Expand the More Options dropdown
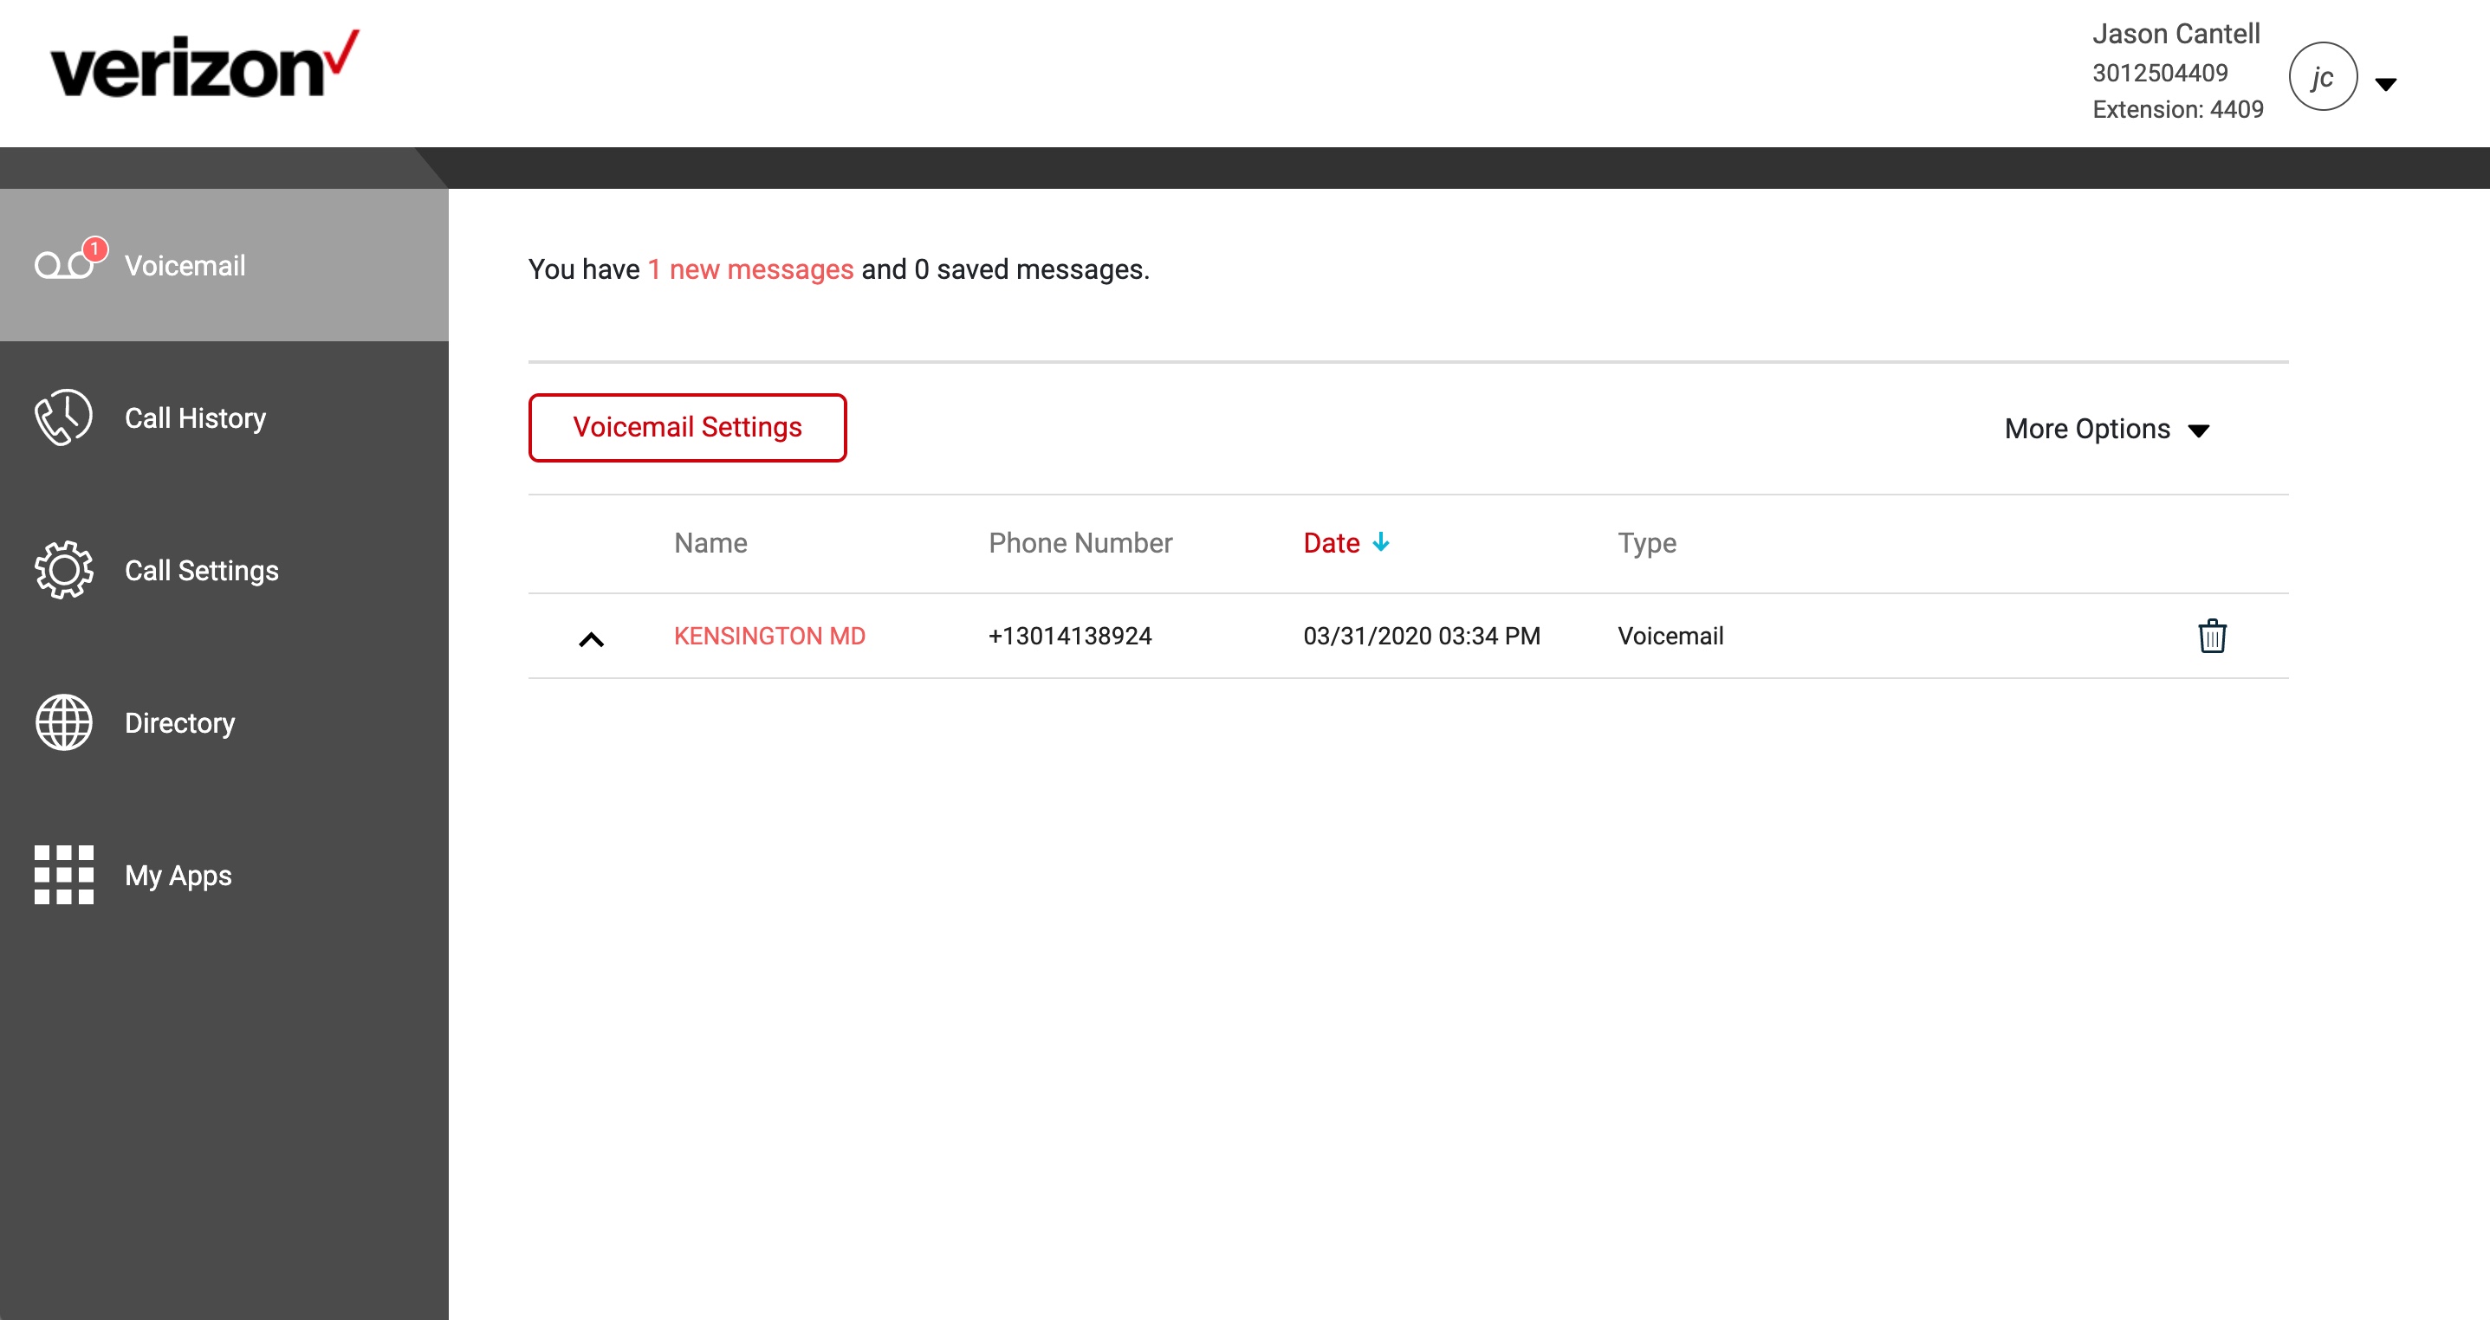The width and height of the screenshot is (2490, 1320). pos(2107,429)
